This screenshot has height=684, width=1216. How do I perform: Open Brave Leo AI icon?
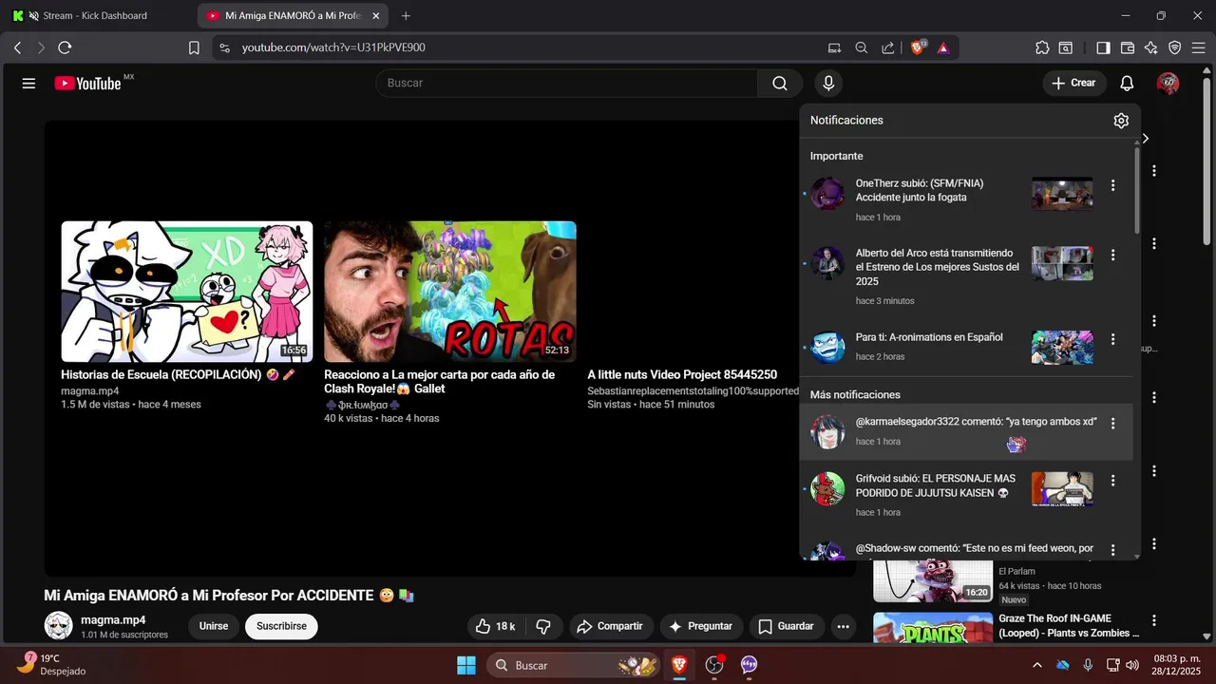[x=1151, y=47]
